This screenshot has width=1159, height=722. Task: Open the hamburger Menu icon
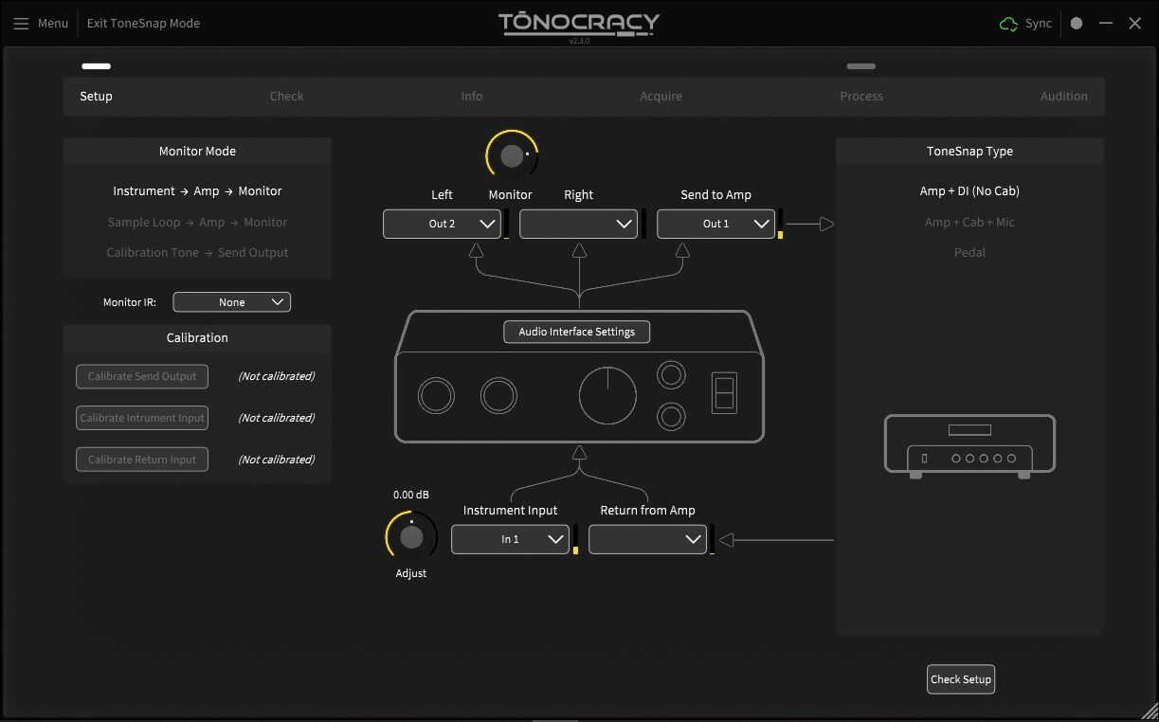coord(21,24)
